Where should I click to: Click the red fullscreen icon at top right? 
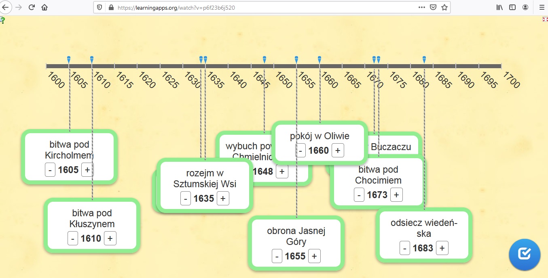(x=545, y=19)
